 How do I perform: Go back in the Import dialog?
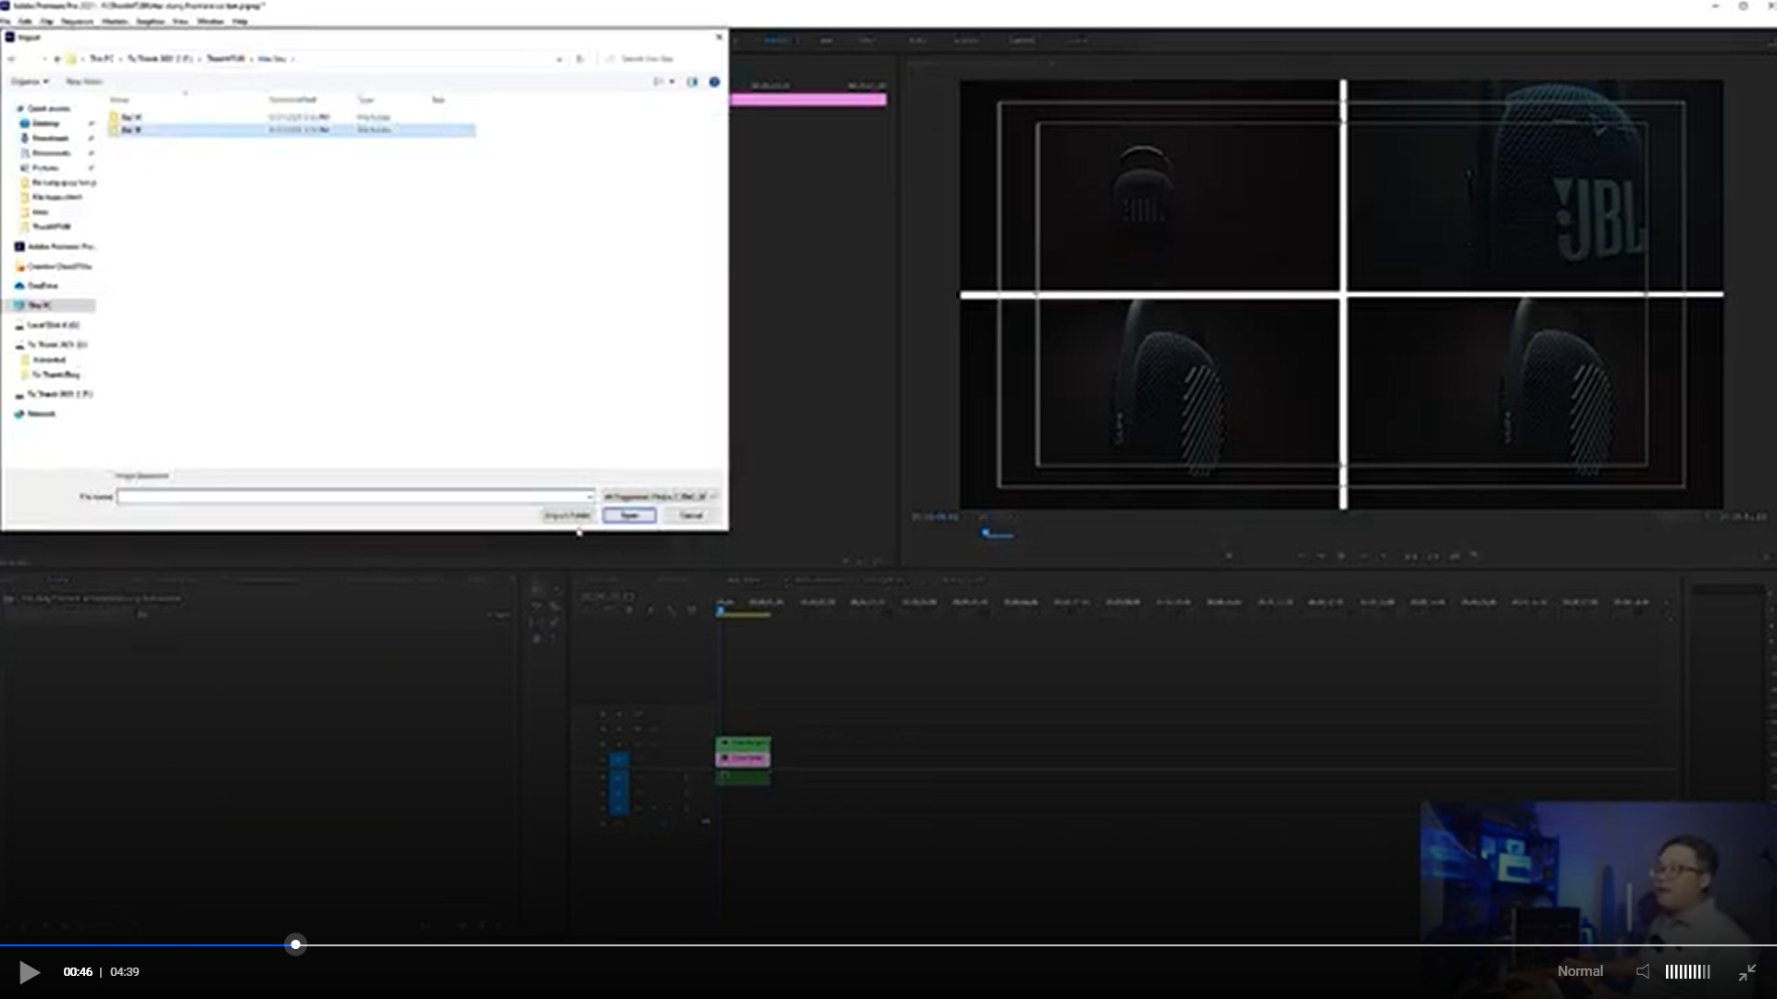(x=11, y=58)
